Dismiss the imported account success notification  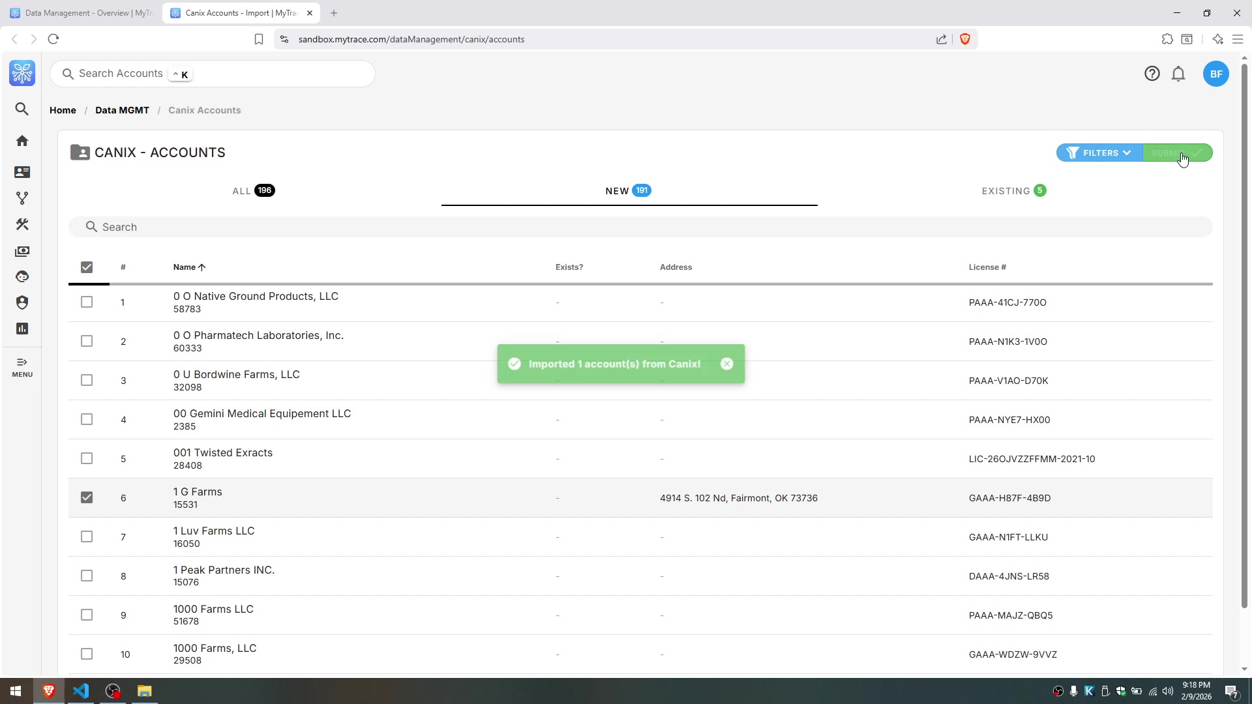[x=726, y=364]
